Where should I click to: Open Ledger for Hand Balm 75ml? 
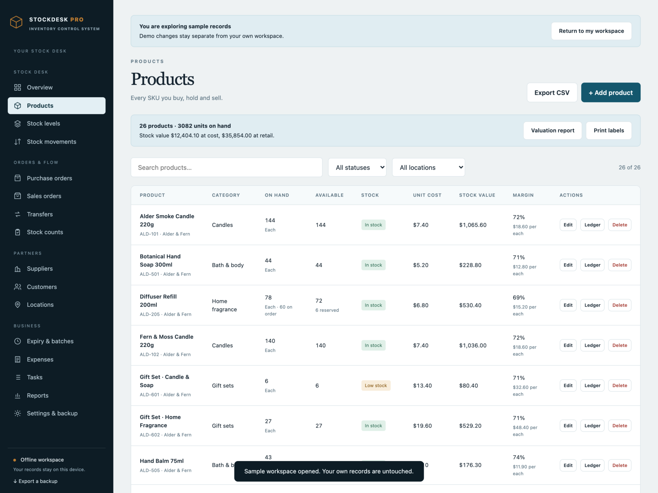point(592,465)
